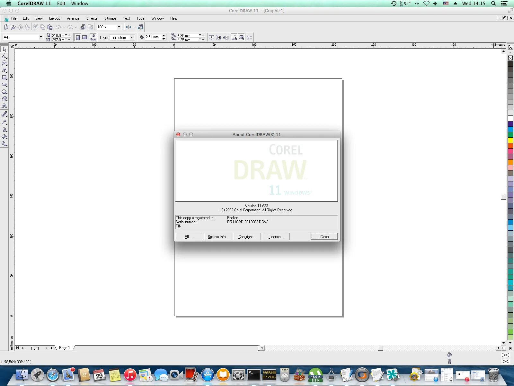Click the Copy toolbar icon
The image size is (514, 386).
tap(43, 27)
